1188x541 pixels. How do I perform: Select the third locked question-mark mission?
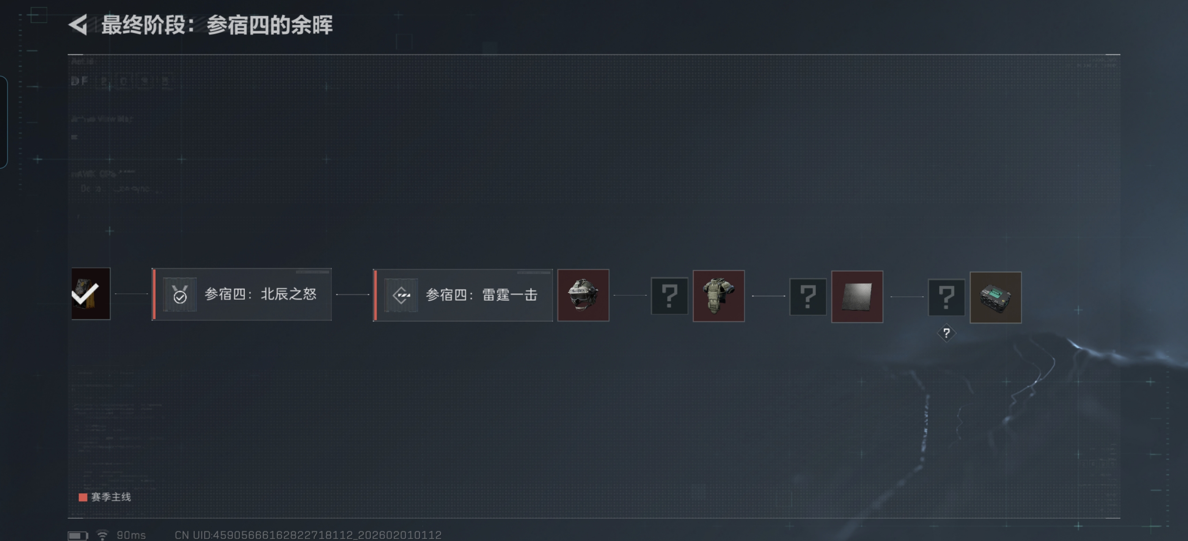pos(946,297)
